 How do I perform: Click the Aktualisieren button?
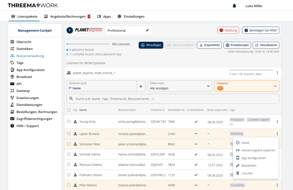pyautogui.click(x=266, y=45)
